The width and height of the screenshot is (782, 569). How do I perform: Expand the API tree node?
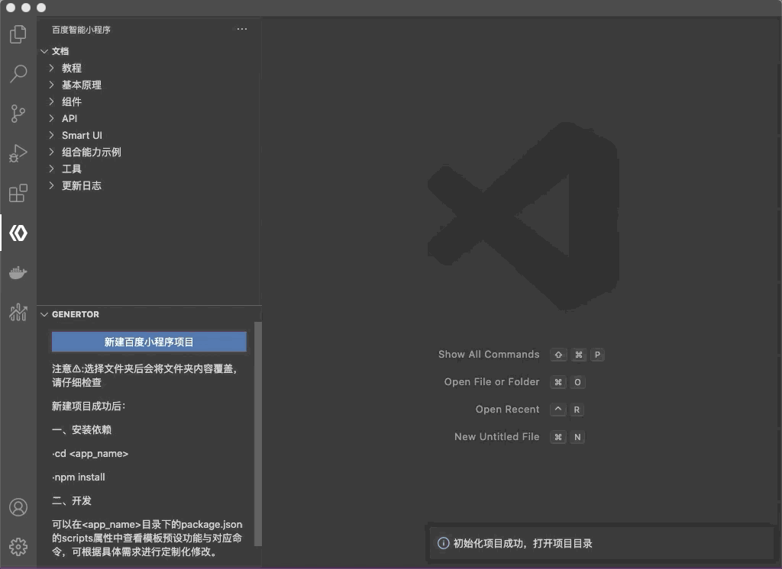pyautogui.click(x=51, y=118)
